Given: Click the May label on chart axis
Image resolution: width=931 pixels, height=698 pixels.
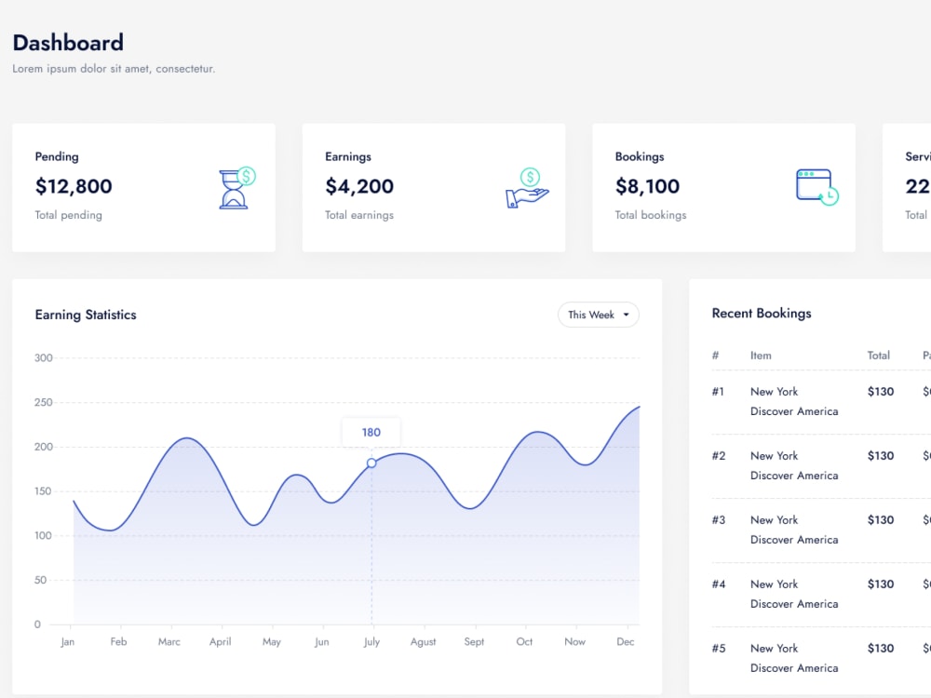Looking at the screenshot, I should pos(271,641).
